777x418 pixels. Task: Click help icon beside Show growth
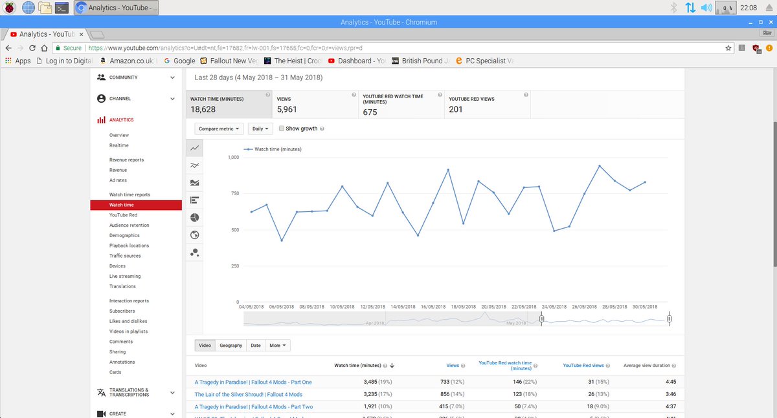[322, 129]
